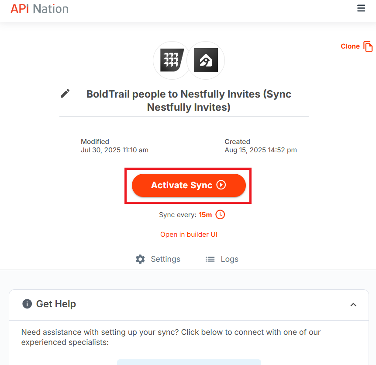Image resolution: width=376 pixels, height=365 pixels.
Task: Open the hamburger menu icon
Action: pos(361,8)
